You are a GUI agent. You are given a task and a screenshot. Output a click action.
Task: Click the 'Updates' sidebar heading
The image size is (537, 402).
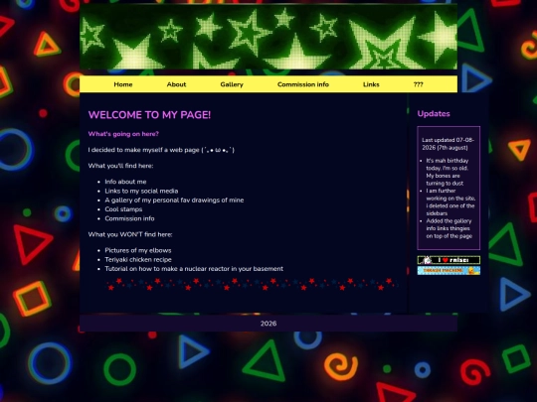tap(434, 114)
